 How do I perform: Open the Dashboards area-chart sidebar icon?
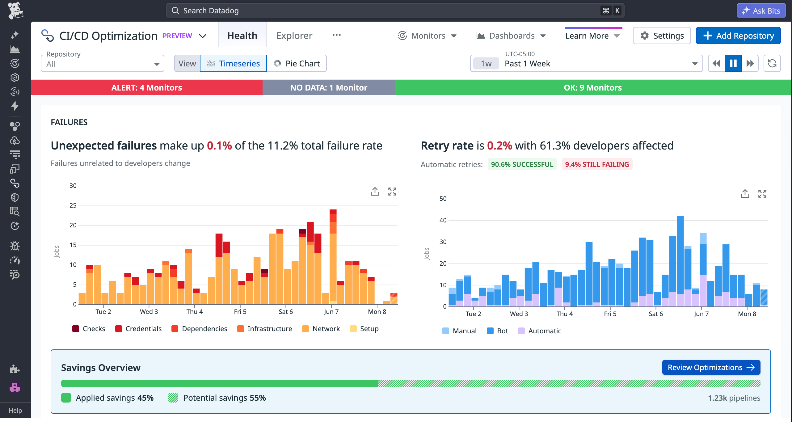click(15, 49)
